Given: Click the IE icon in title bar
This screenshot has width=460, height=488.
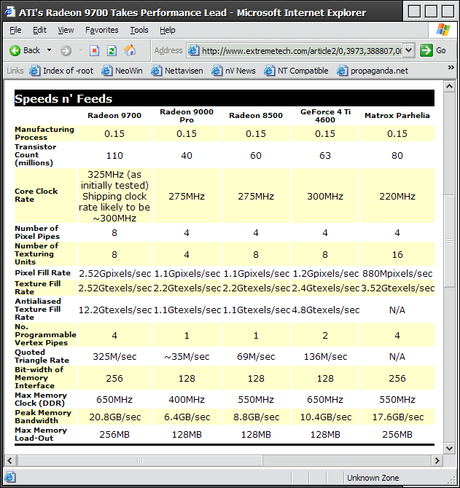Looking at the screenshot, I should pyautogui.click(x=9, y=12).
